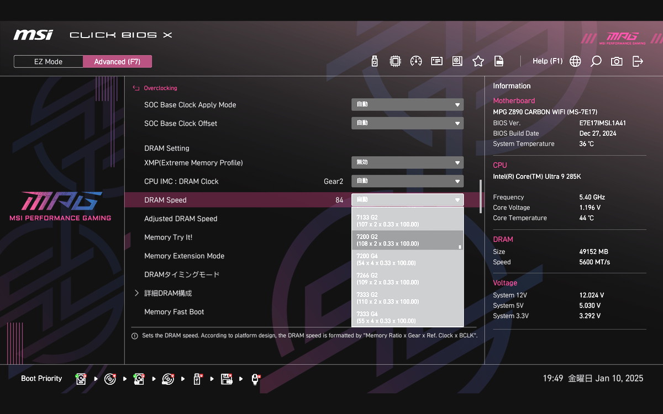The height and width of the screenshot is (414, 663).
Task: Open the XMP (Extreme Memory Profile) dropdown
Action: pyautogui.click(x=407, y=163)
